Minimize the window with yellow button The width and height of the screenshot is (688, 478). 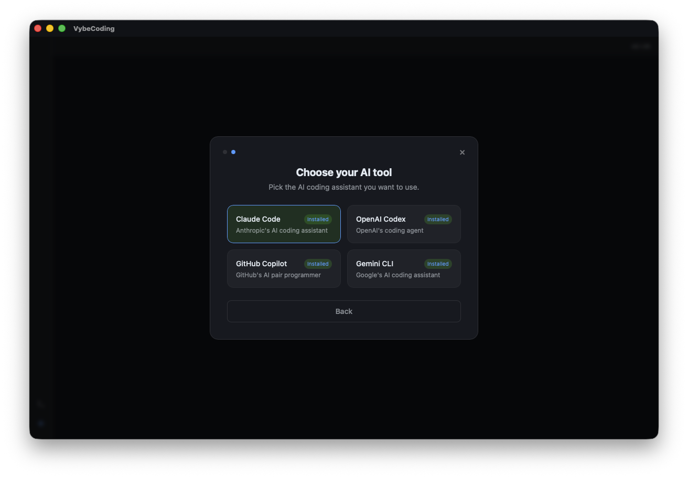click(50, 28)
